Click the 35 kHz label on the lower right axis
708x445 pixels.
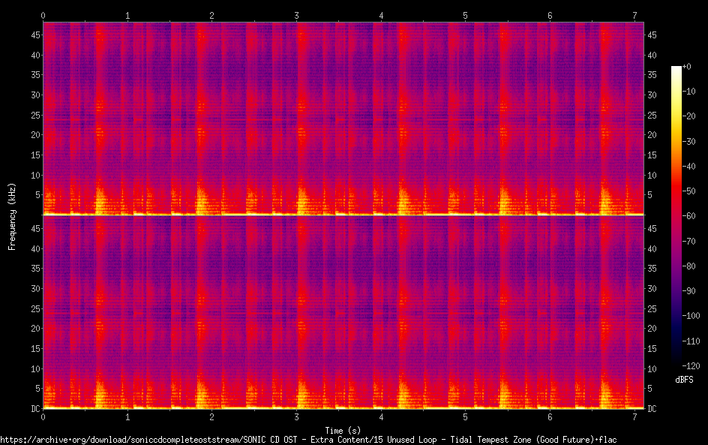click(x=652, y=269)
